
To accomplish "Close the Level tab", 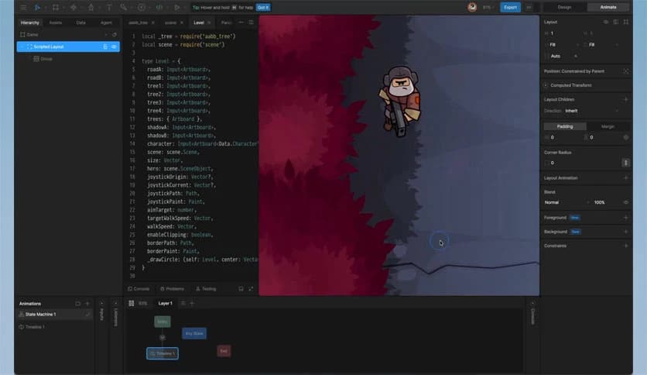I will (209, 22).
